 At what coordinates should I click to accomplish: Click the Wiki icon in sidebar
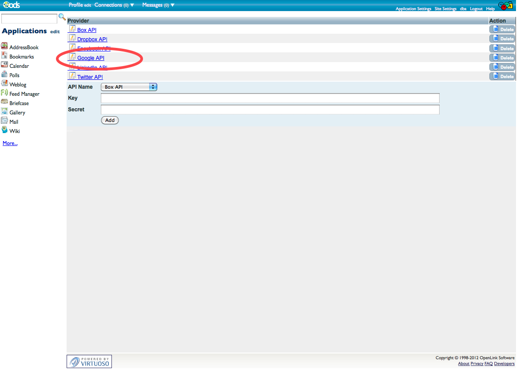pyautogui.click(x=4, y=130)
